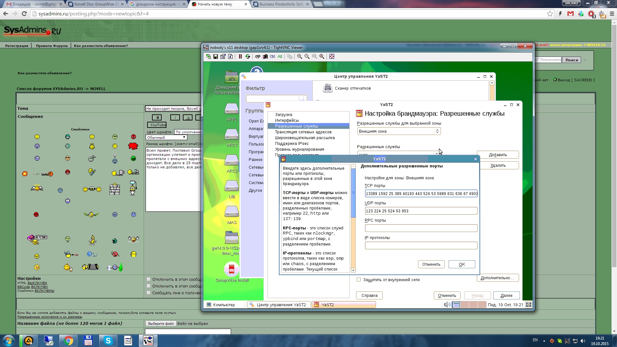The height and width of the screenshot is (347, 617).
Task: Click the green refresh screen icon in TightVNC
Action: [247, 57]
